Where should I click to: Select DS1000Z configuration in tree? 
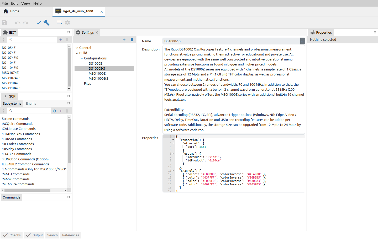click(x=96, y=64)
